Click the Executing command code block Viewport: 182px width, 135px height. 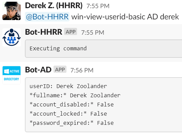[x=104, y=49]
